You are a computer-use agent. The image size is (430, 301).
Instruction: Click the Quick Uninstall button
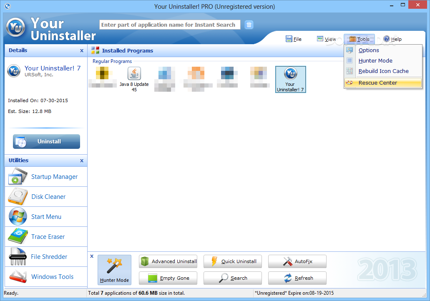(233, 261)
